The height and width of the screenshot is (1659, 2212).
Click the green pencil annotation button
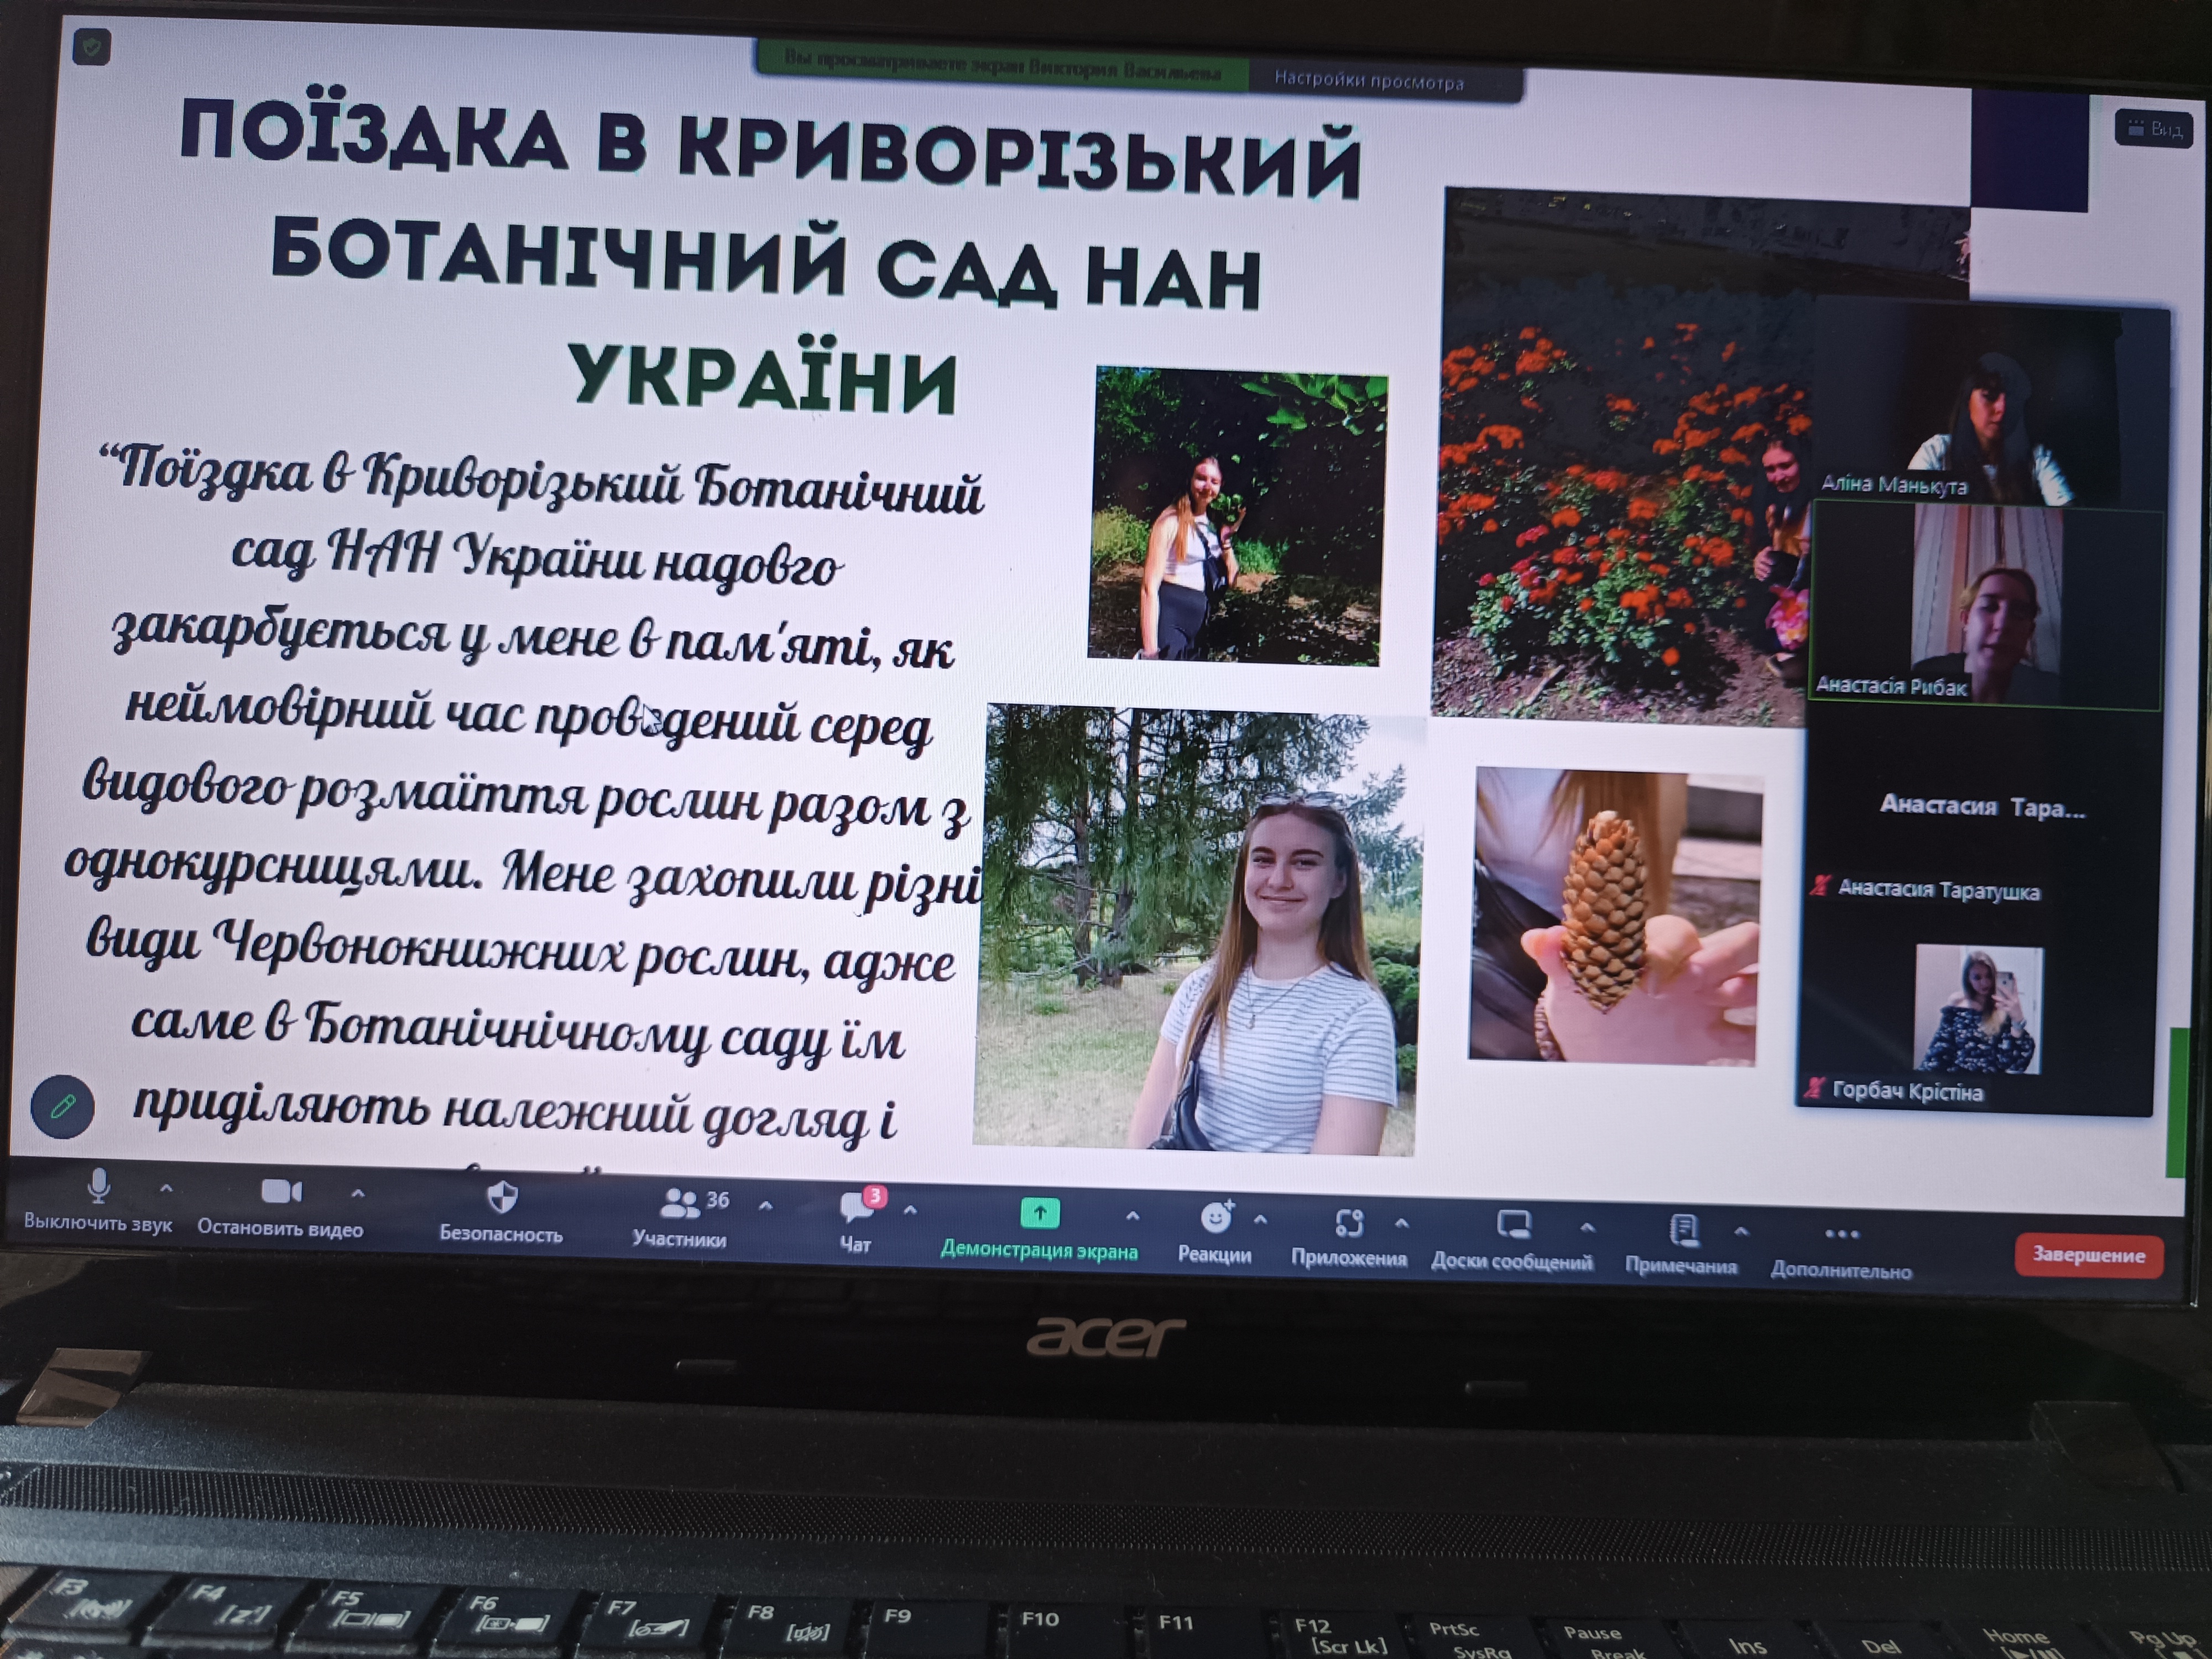click(x=62, y=1106)
